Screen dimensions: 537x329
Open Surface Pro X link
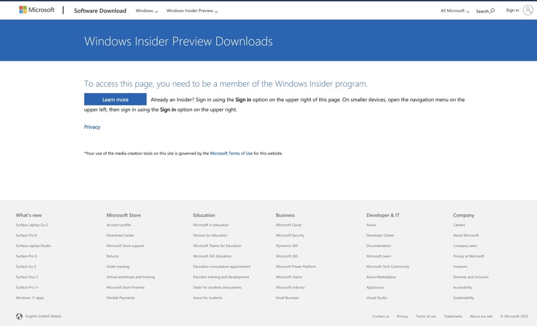click(26, 256)
